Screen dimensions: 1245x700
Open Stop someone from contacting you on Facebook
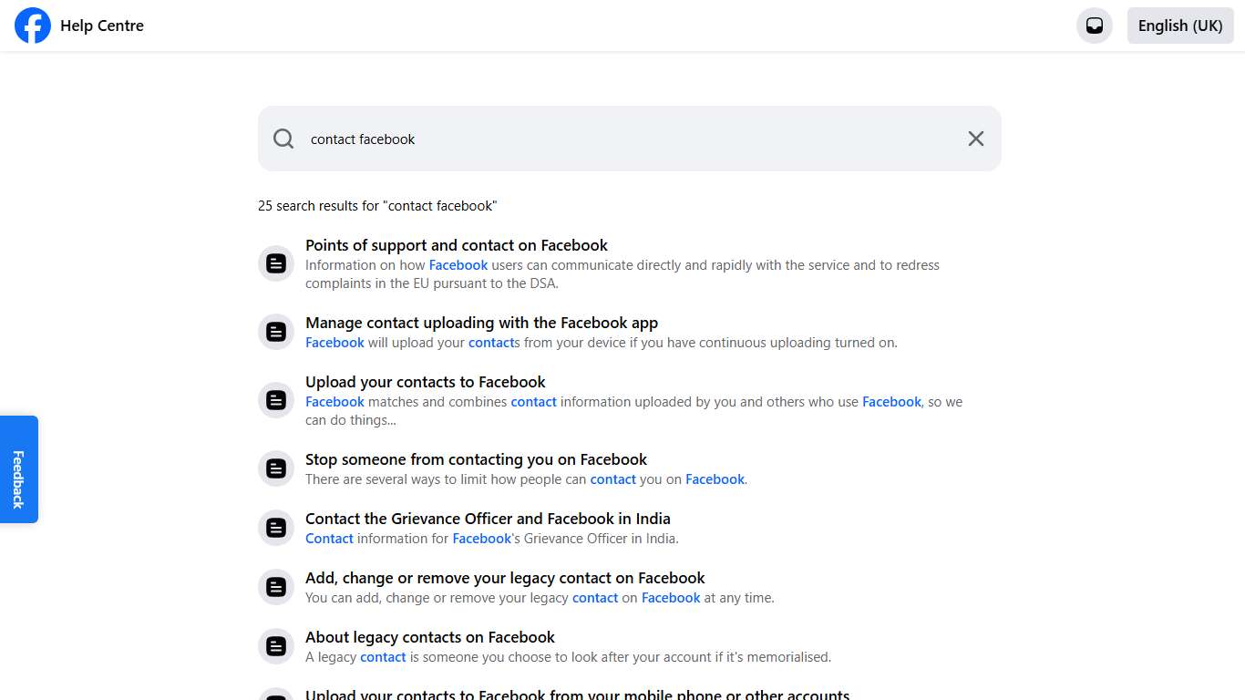click(476, 459)
